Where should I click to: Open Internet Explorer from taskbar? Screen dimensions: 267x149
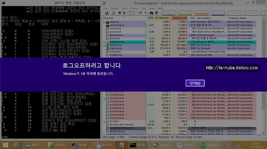click(x=17, y=145)
